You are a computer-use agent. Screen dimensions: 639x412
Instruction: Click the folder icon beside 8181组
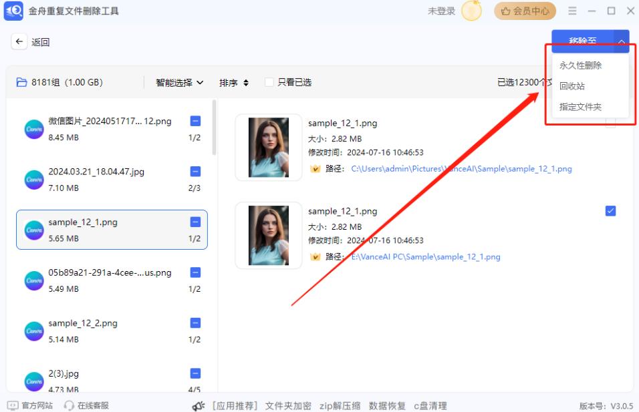pos(21,82)
